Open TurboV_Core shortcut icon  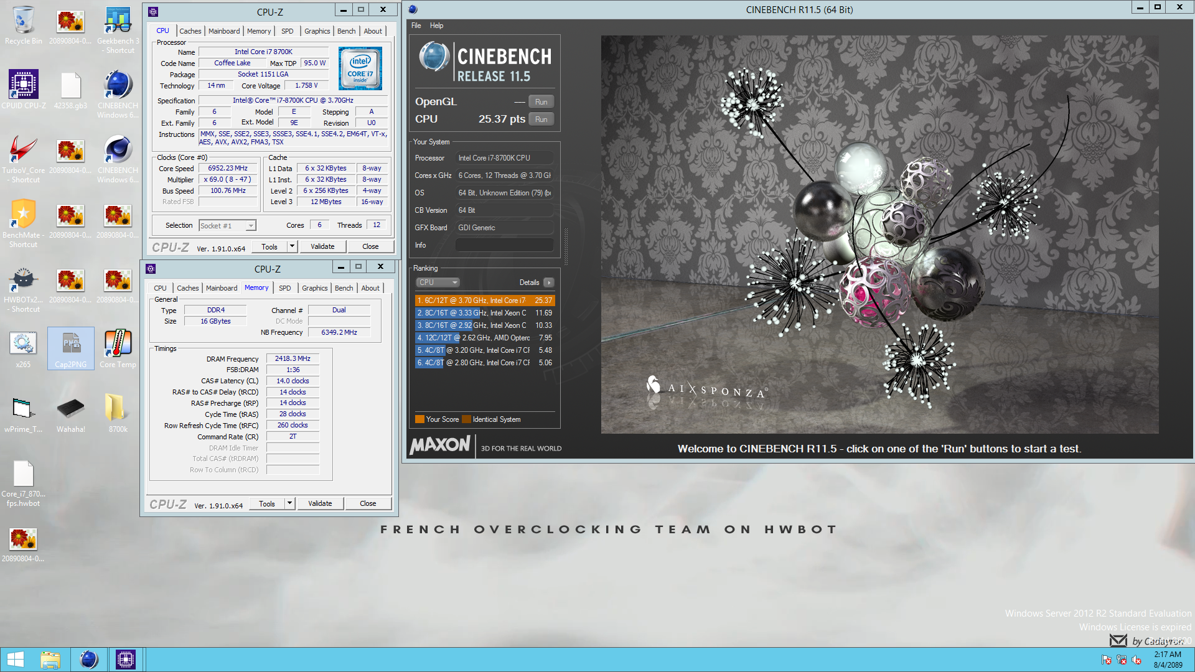[23, 159]
